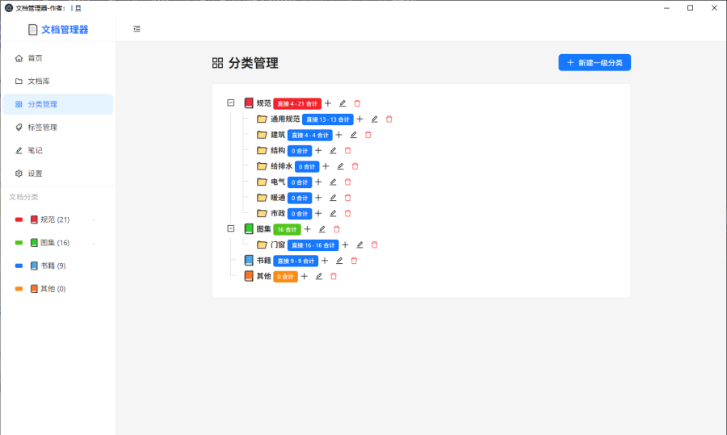Edit the 电气 category
The image size is (727, 435).
tap(333, 182)
